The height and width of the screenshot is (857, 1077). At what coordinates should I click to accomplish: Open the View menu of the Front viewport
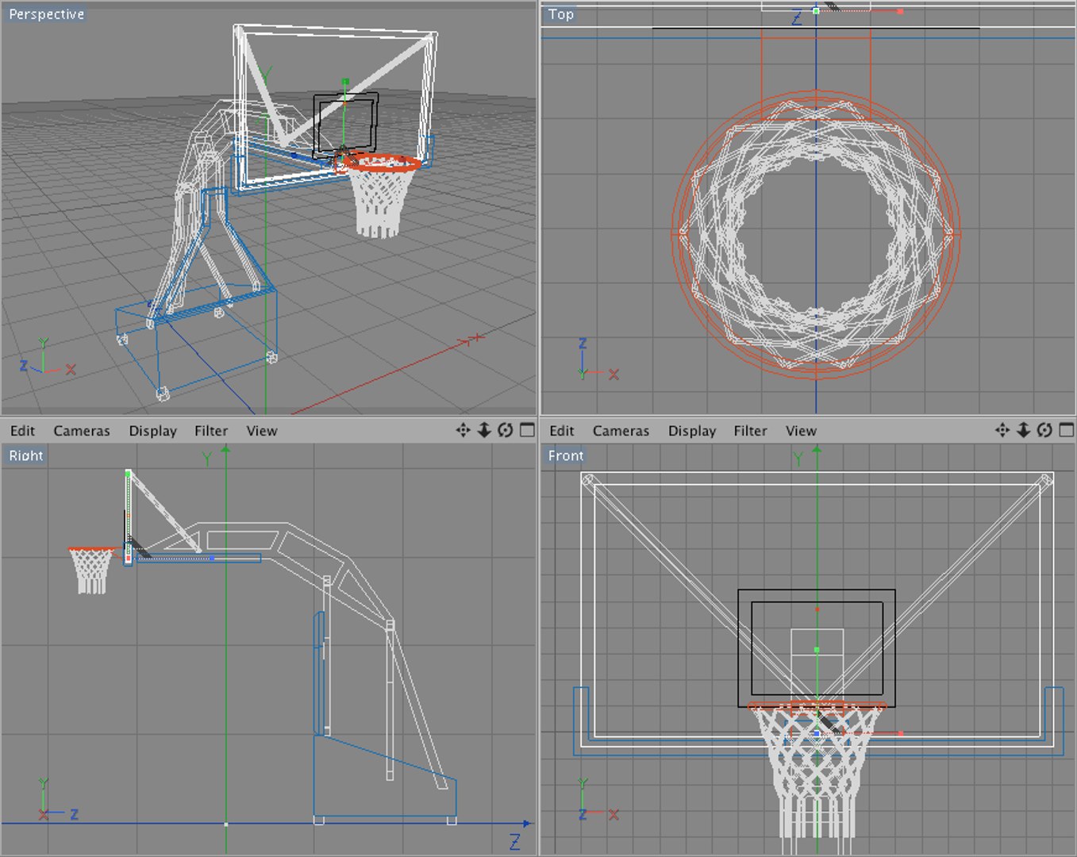[801, 431]
